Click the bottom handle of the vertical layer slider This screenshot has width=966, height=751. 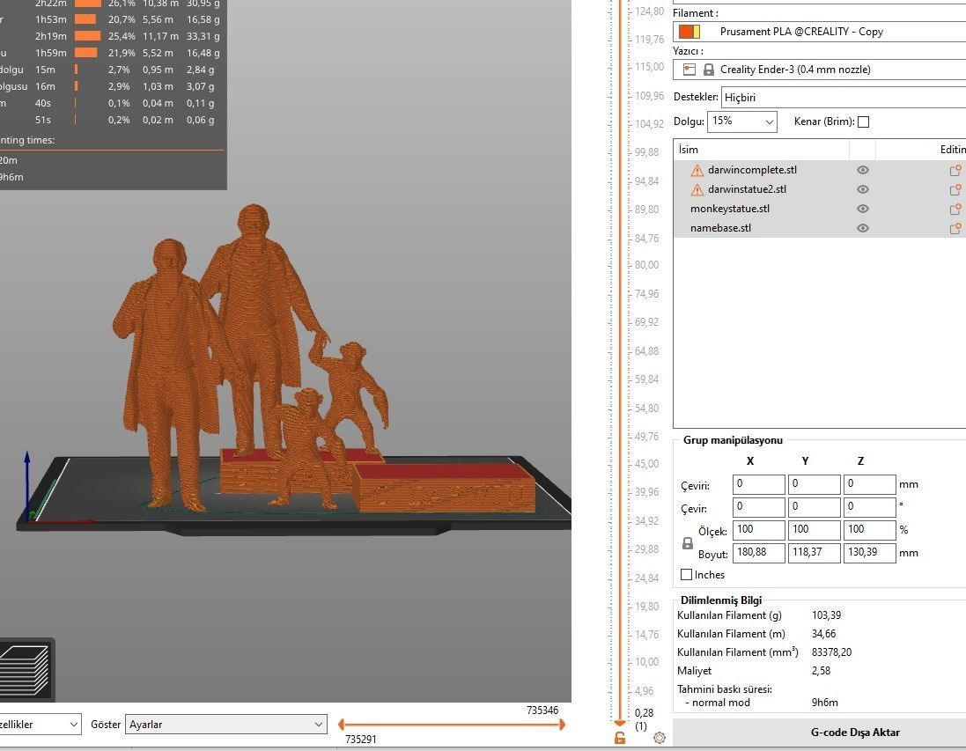[620, 722]
